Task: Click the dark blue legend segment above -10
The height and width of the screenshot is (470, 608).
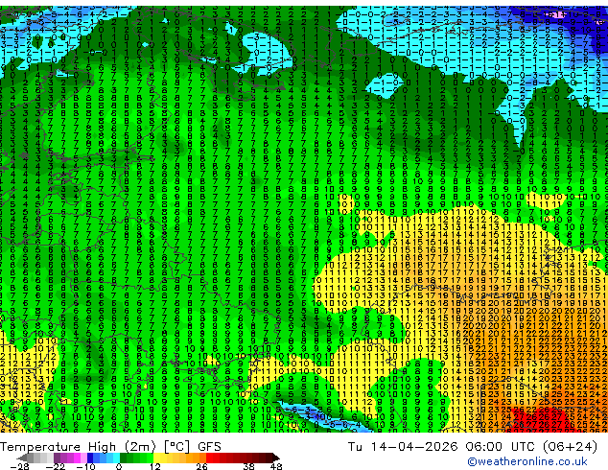Action: coord(90,458)
